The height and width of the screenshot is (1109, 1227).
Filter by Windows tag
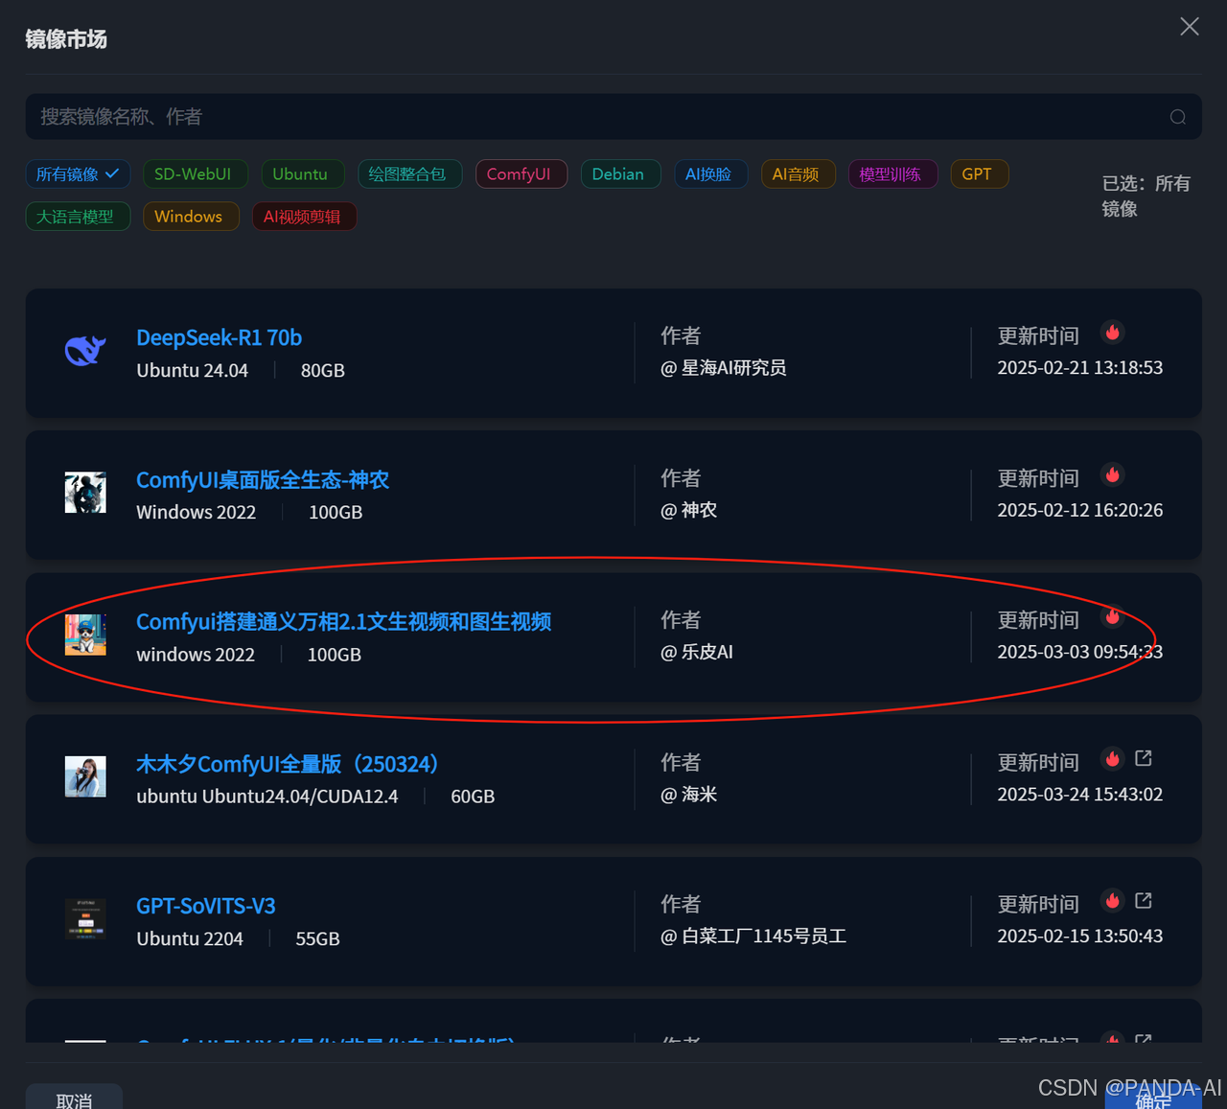click(x=189, y=217)
